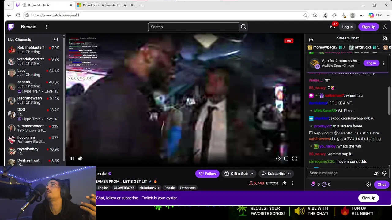Open video player settings gear
The height and width of the screenshot is (220, 392).
(x=278, y=159)
